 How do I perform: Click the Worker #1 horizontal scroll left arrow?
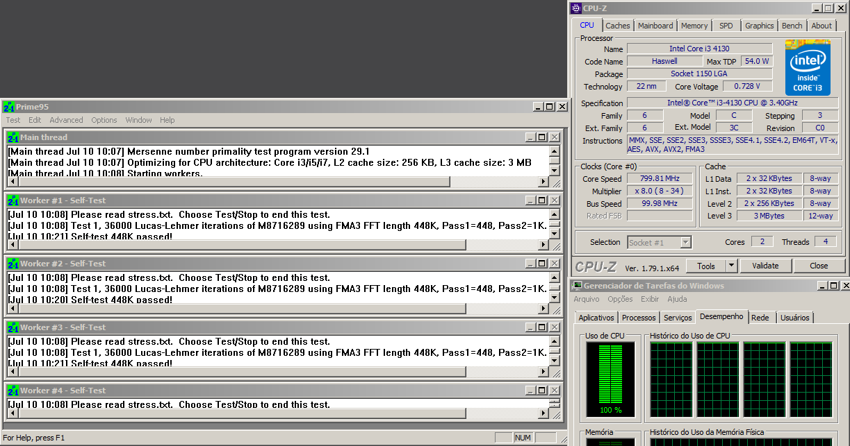point(13,246)
